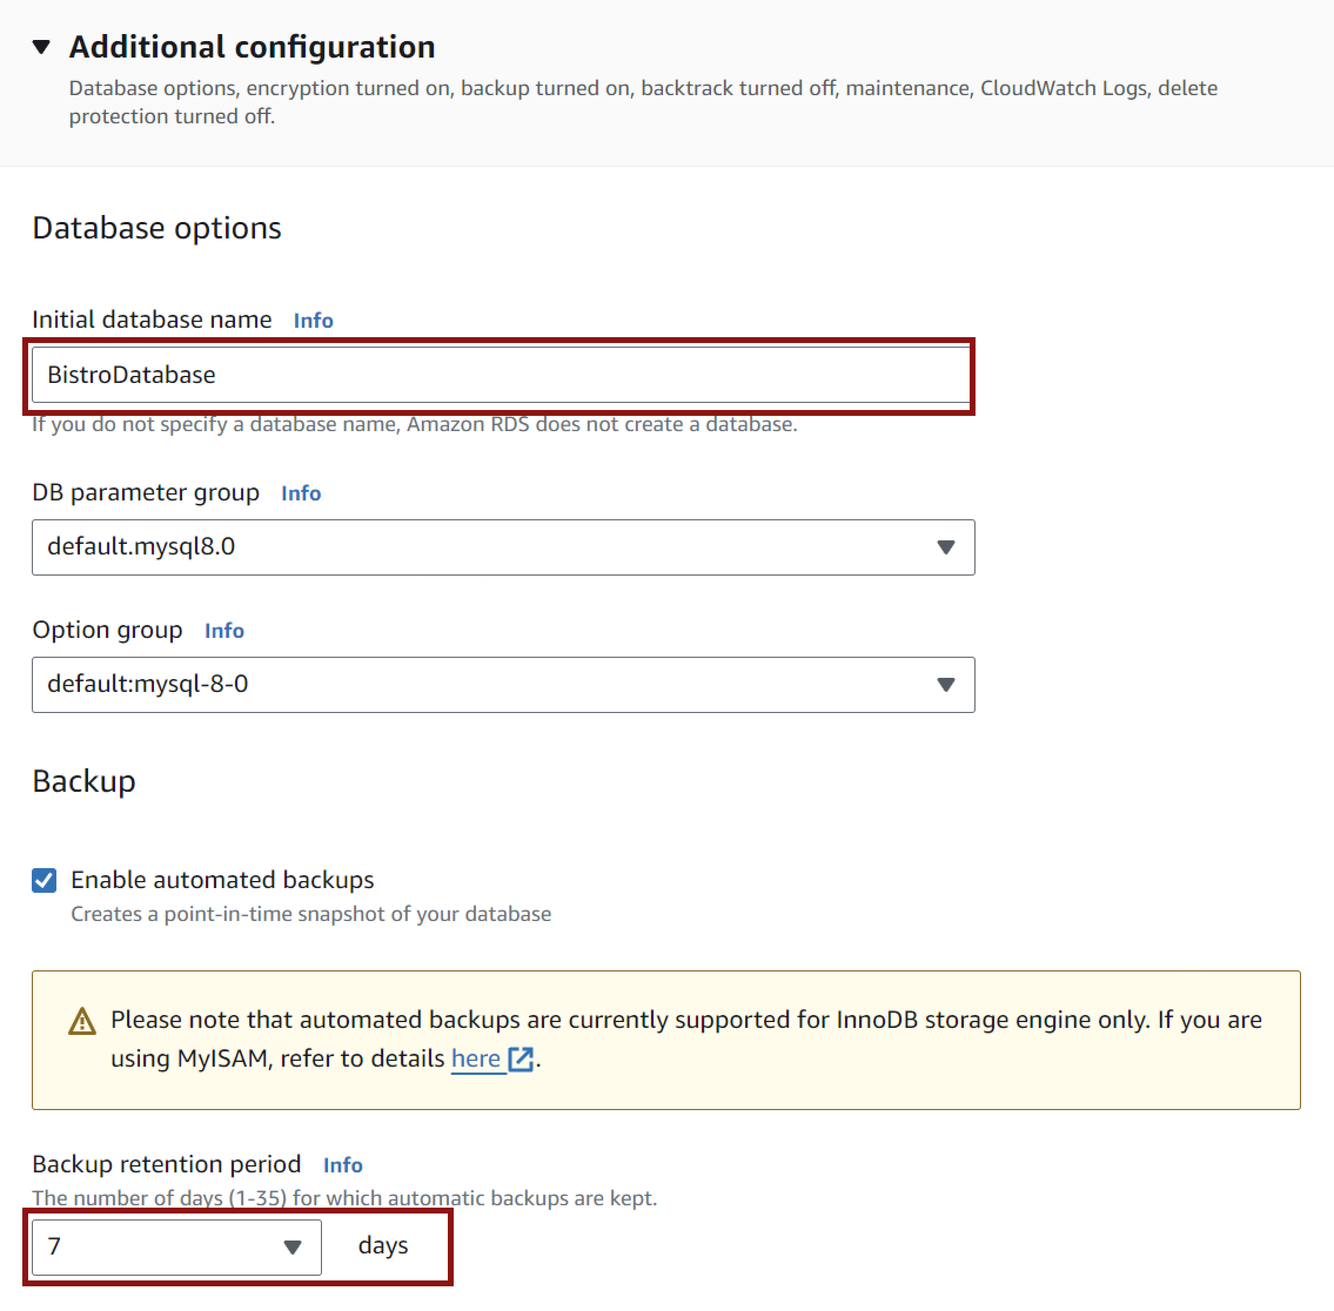Collapse the Additional configuration section triangle
The height and width of the screenshot is (1311, 1334).
coord(41,47)
